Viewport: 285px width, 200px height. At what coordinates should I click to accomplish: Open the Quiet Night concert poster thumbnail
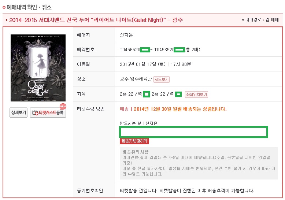38,68
